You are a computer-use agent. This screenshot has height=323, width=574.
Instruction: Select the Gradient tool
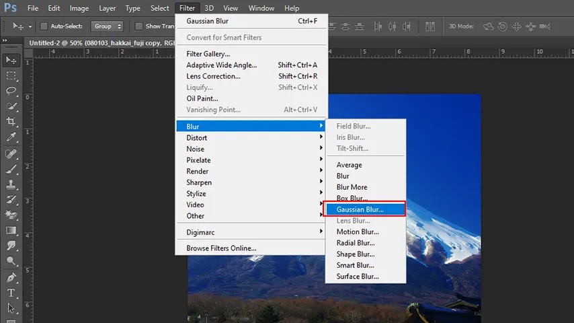pyautogui.click(x=11, y=230)
